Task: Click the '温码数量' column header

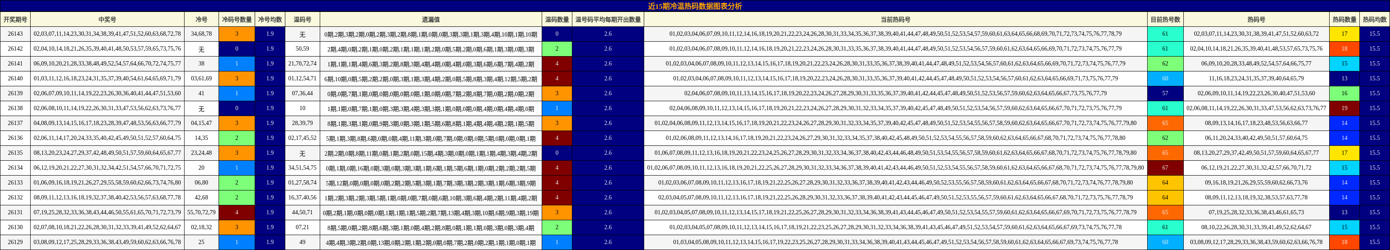Action: point(557,20)
